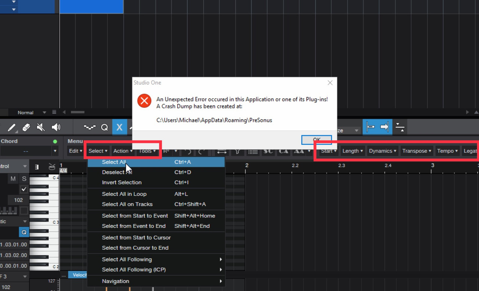479x291 pixels.
Task: Select the Listen speaker tool
Action: tap(56, 127)
